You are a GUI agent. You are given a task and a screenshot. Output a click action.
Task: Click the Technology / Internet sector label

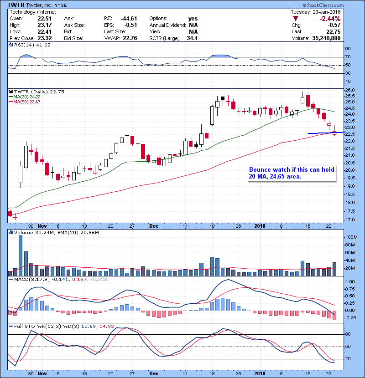click(x=33, y=12)
